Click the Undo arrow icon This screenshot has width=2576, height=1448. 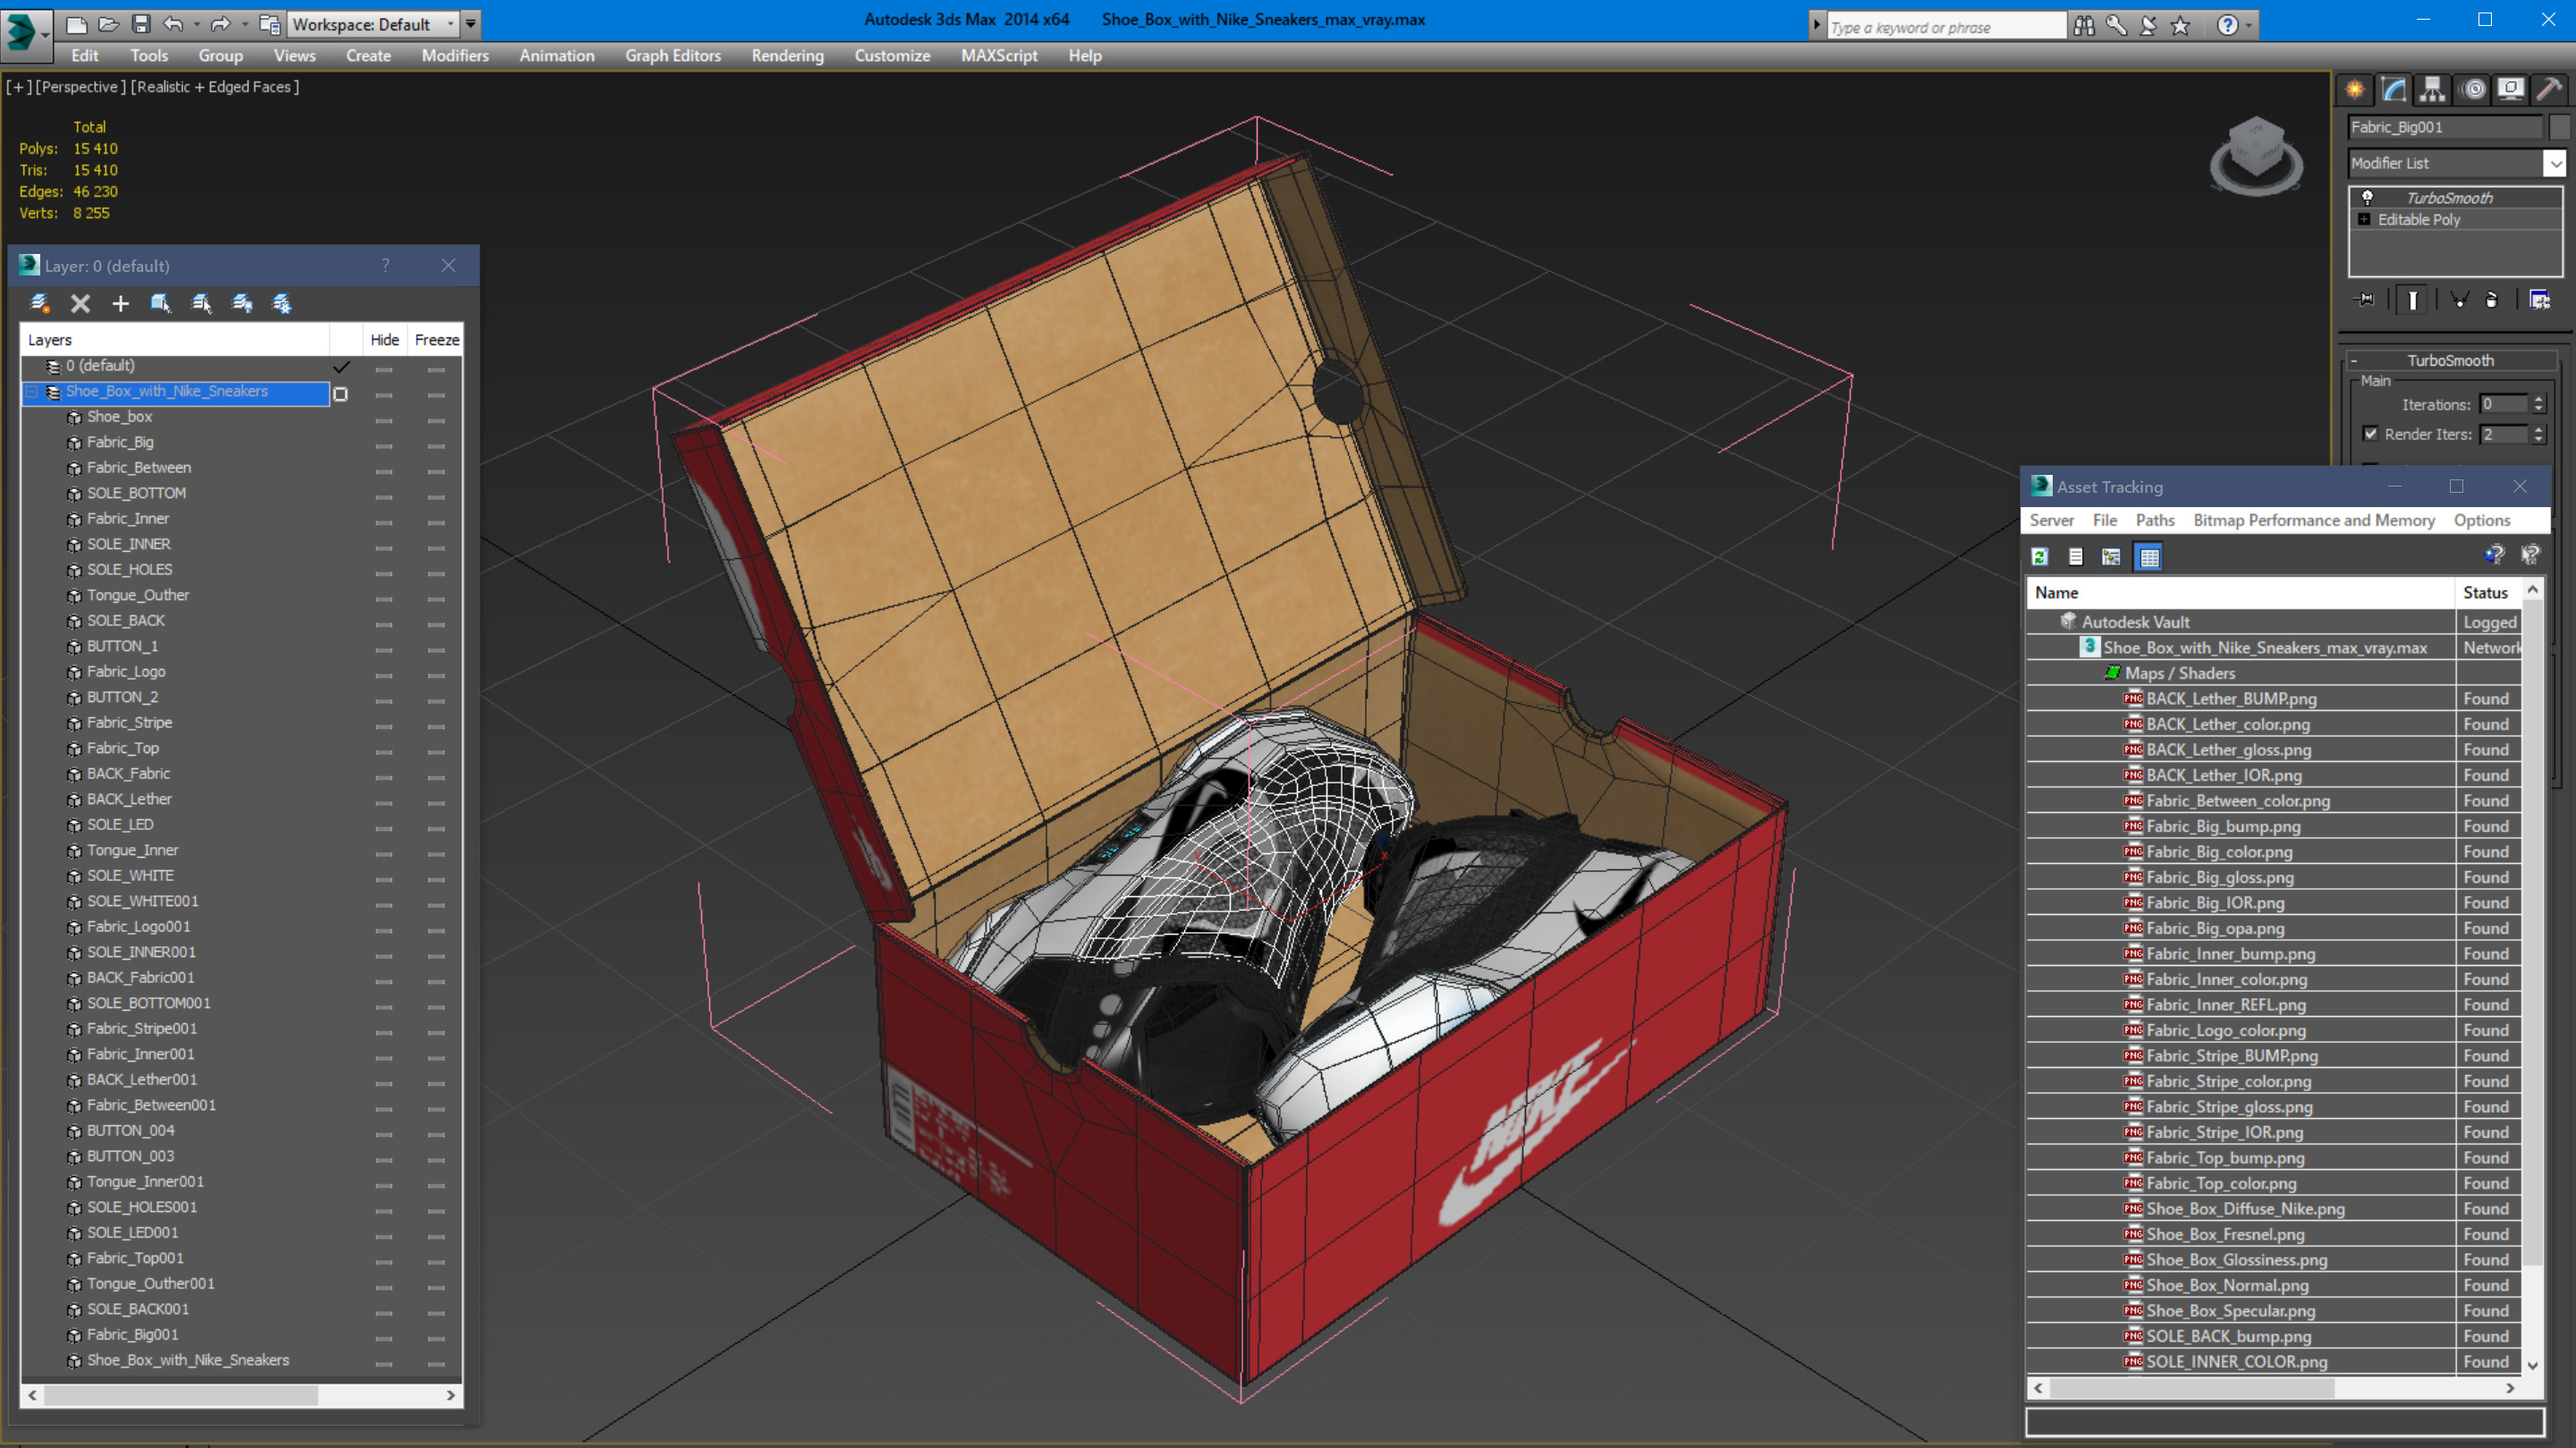point(173,24)
